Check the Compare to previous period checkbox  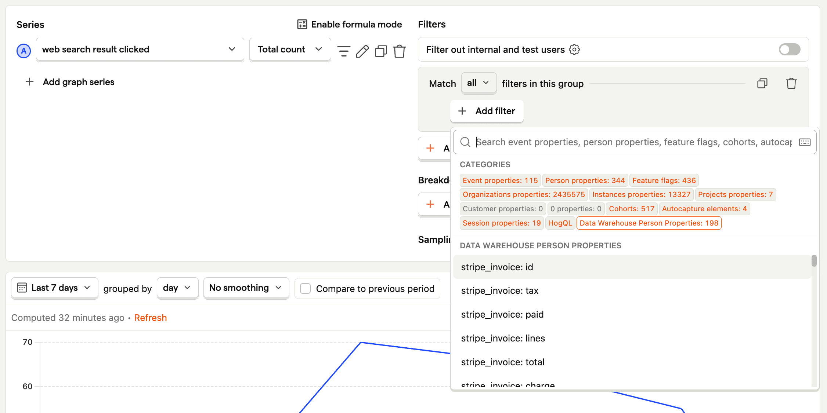tap(306, 288)
